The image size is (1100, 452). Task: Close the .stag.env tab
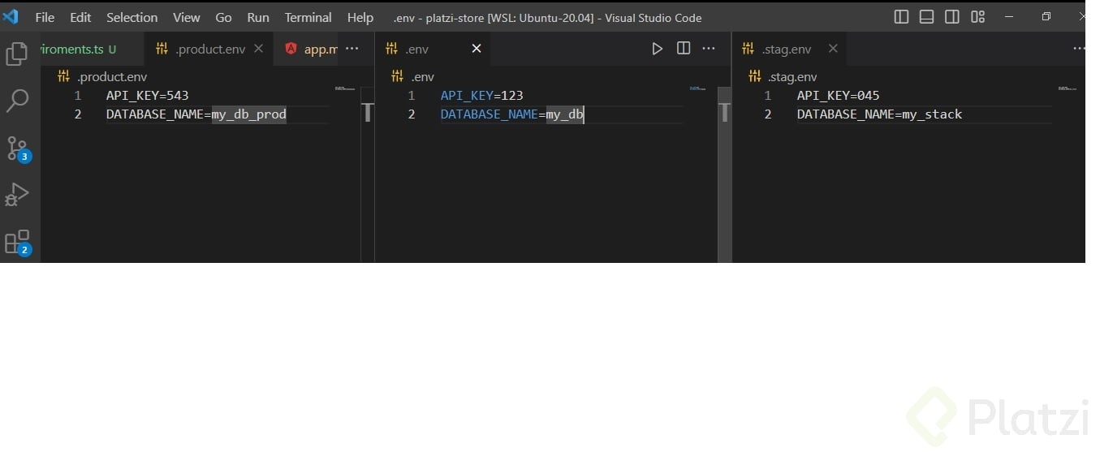click(833, 49)
